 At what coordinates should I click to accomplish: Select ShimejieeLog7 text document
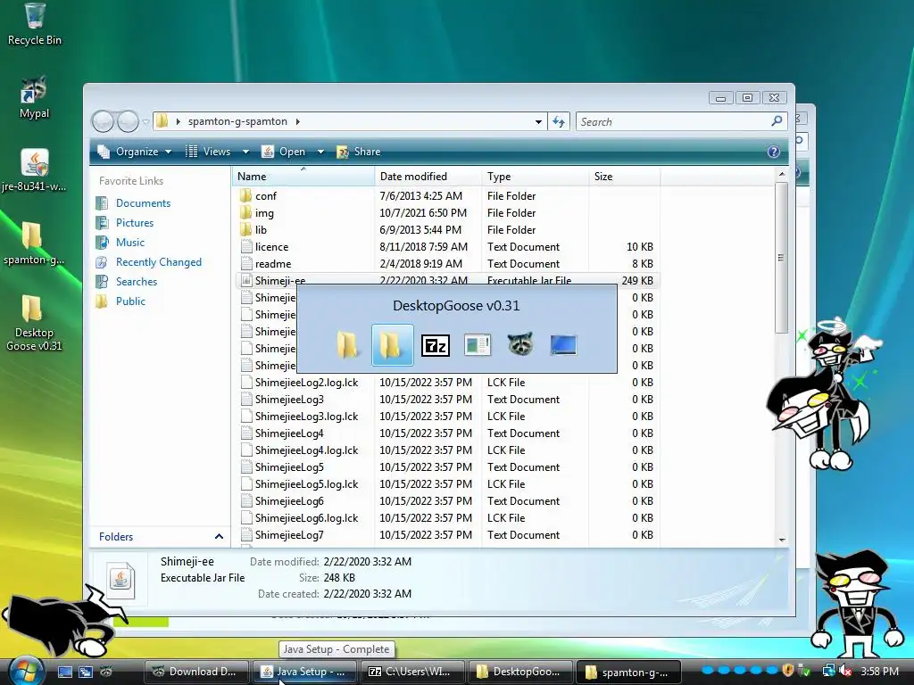pos(449,535)
